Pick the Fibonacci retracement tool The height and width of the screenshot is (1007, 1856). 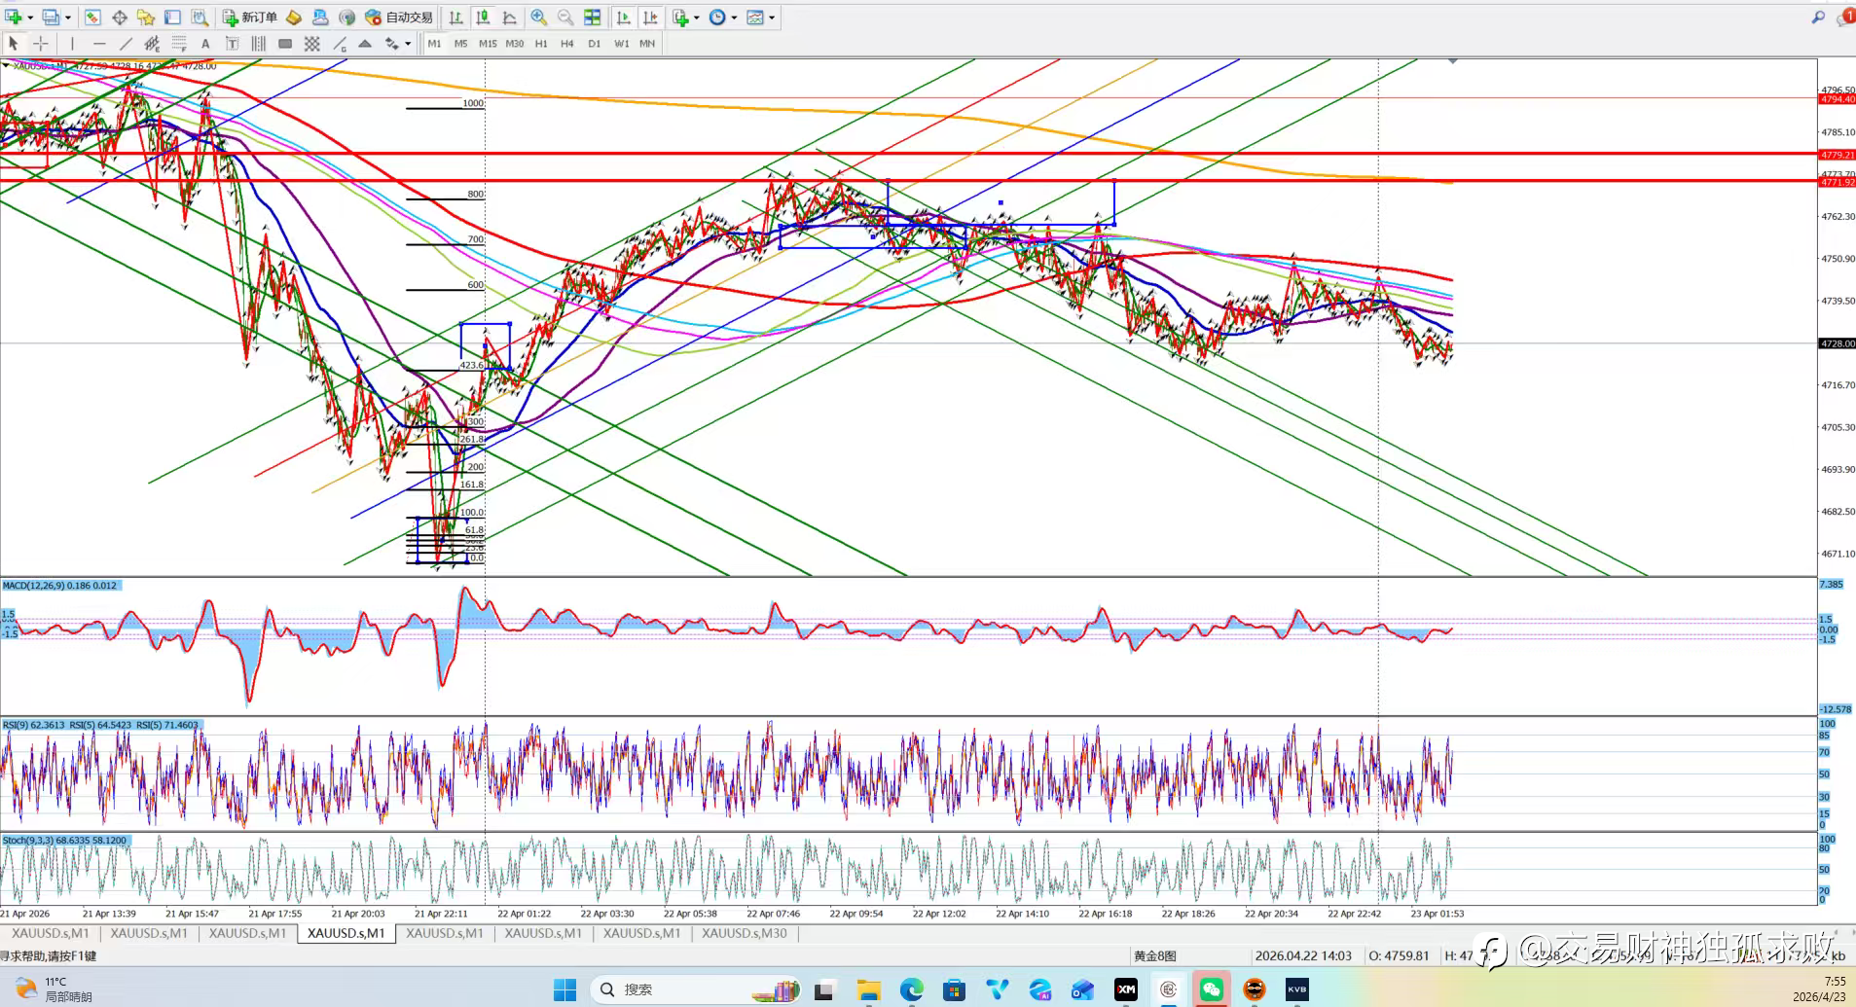click(179, 44)
